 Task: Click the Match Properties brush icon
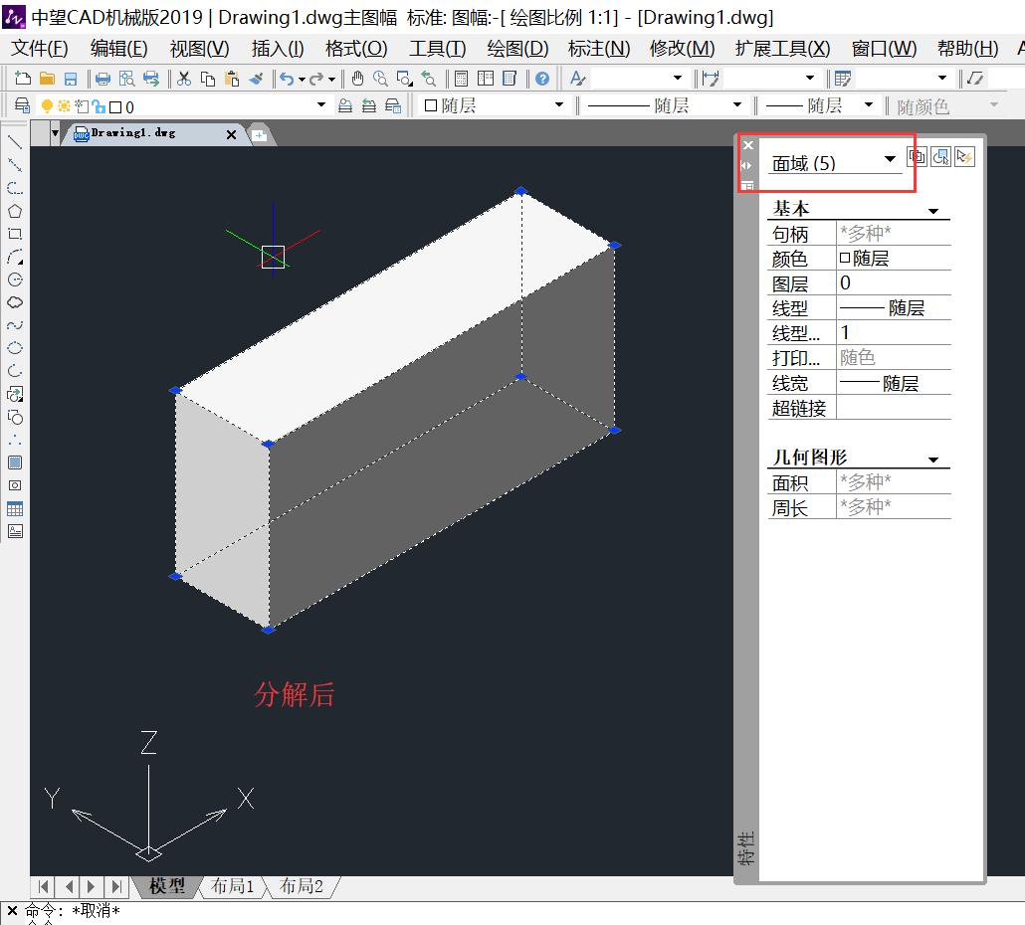tap(255, 78)
